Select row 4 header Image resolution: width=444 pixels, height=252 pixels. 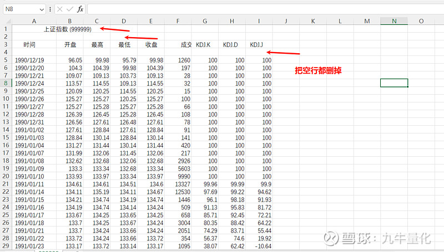6,52
